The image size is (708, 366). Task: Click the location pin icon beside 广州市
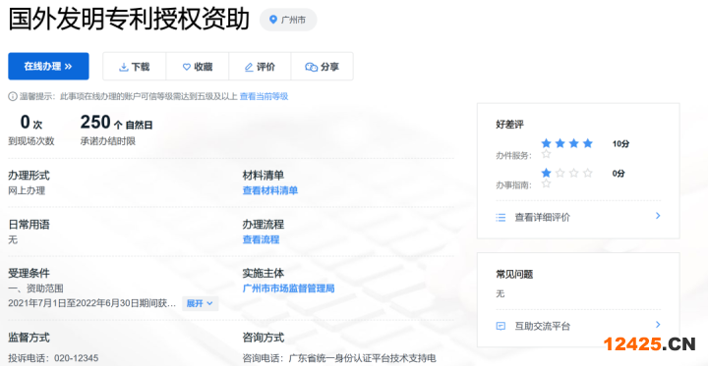[272, 20]
